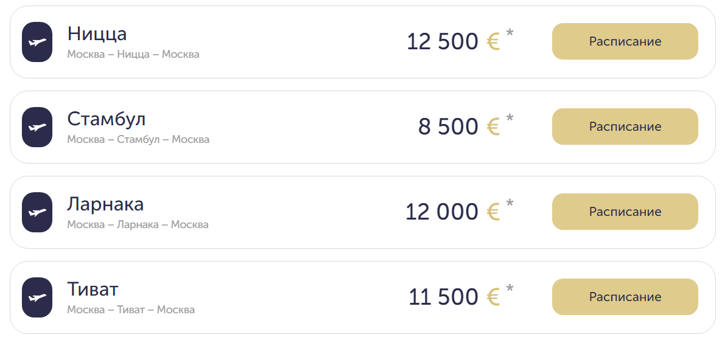Screen dimensions: 722x340
Task: View the Расписание schedule for Ларнака
Action: tap(625, 212)
